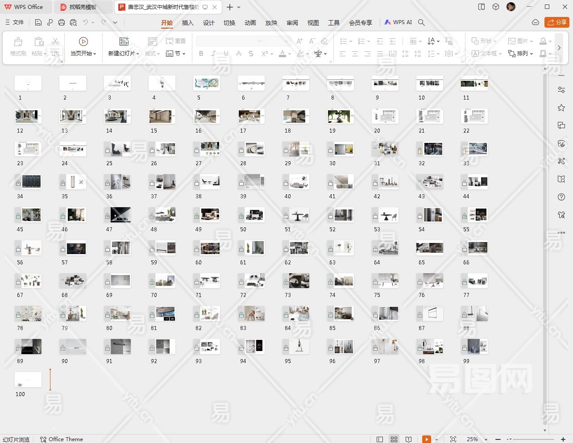Open the 插入 ribbon tab
Image resolution: width=573 pixels, height=443 pixels.
(188, 23)
